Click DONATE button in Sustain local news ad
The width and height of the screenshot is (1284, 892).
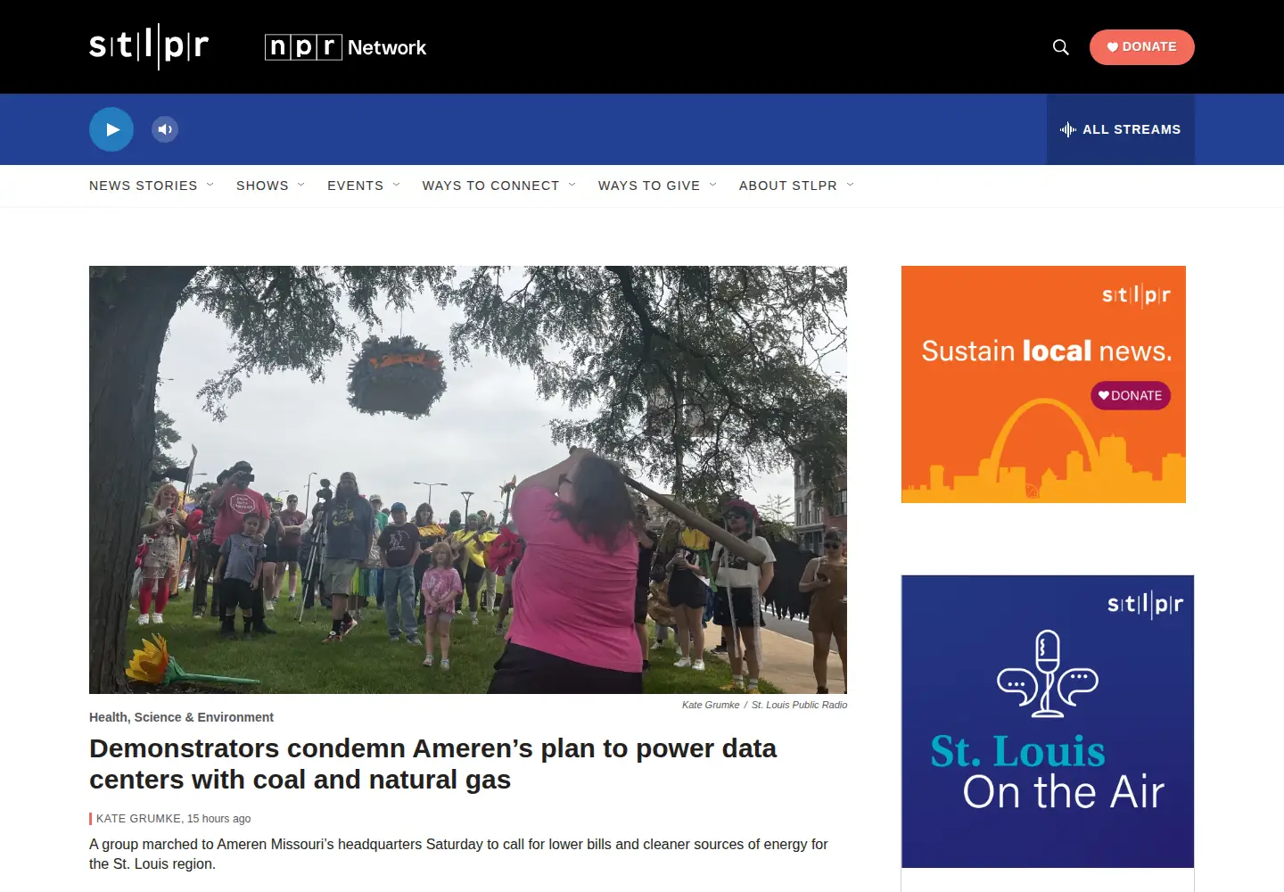1131,395
